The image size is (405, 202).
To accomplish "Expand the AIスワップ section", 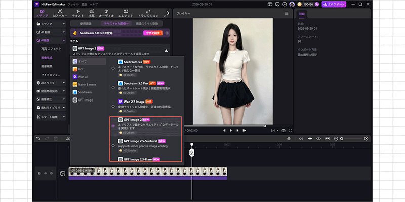I will (51, 83).
